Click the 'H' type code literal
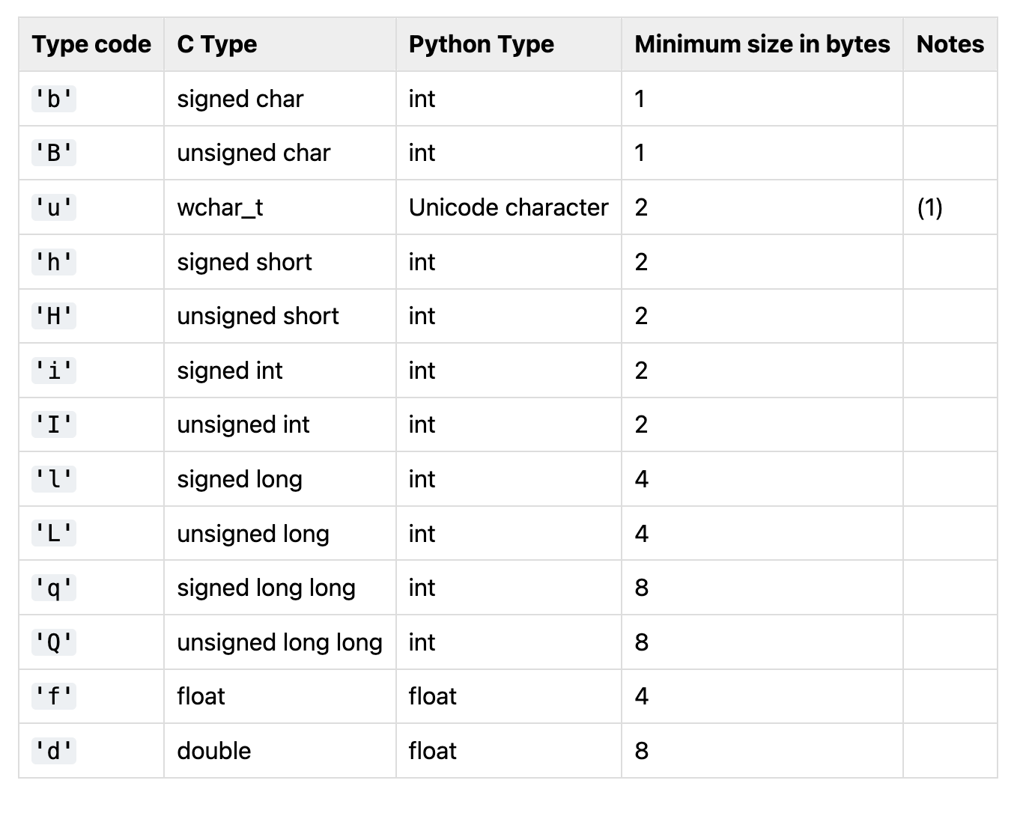Viewport: 1017px width, 813px height. pyautogui.click(x=54, y=316)
